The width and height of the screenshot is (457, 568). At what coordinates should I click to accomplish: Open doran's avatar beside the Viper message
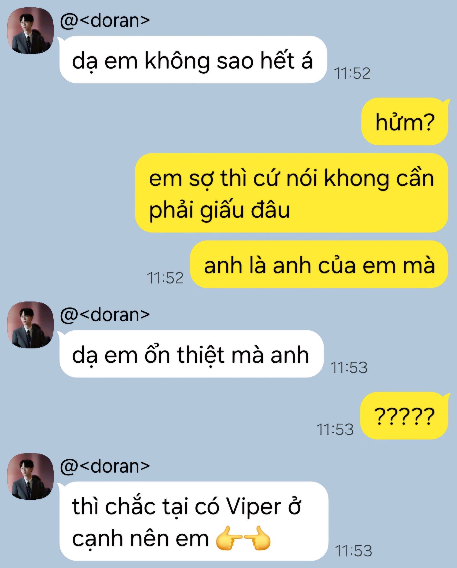click(30, 476)
